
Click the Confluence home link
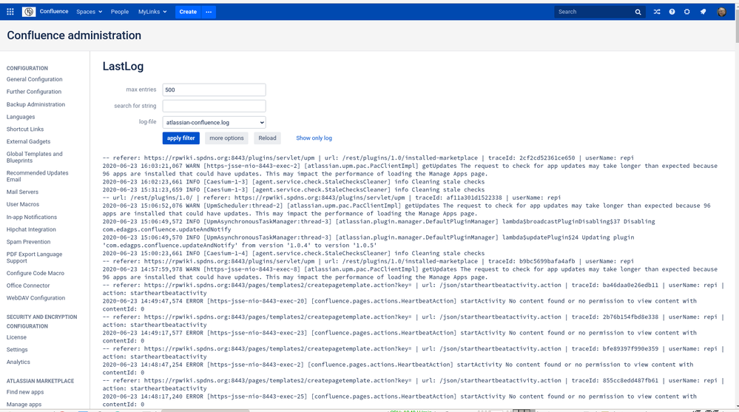click(x=54, y=11)
